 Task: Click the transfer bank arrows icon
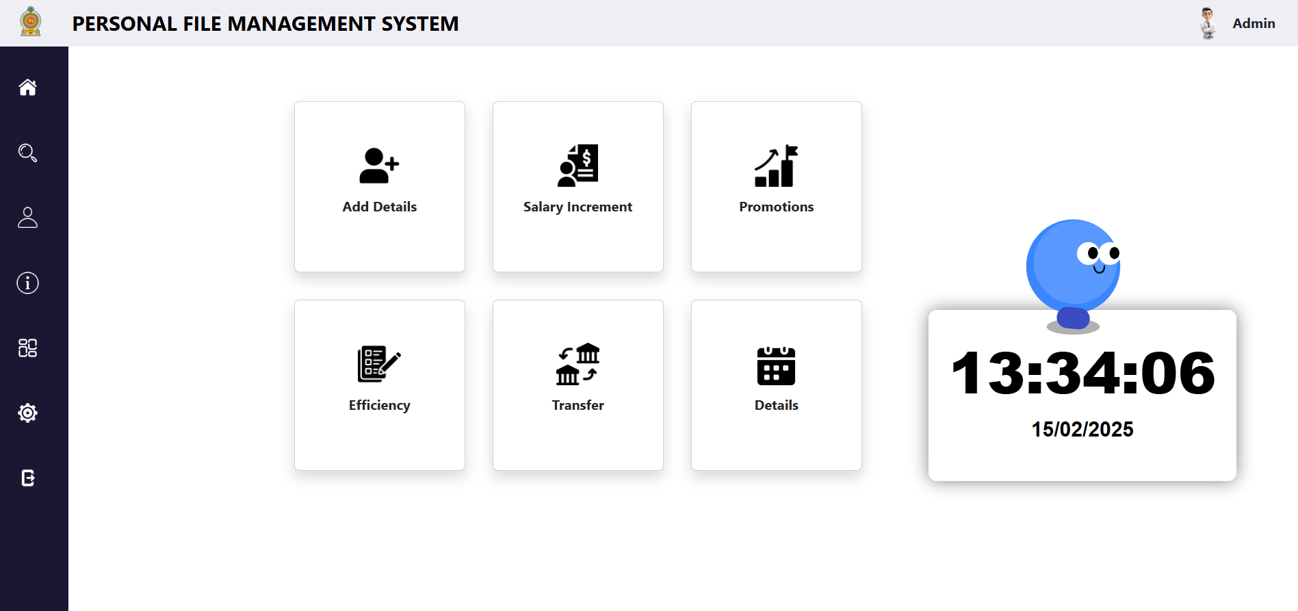tap(578, 364)
